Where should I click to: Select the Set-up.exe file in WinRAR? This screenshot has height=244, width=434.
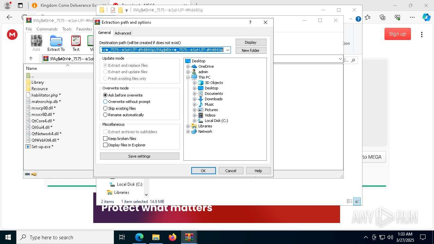tap(39, 147)
